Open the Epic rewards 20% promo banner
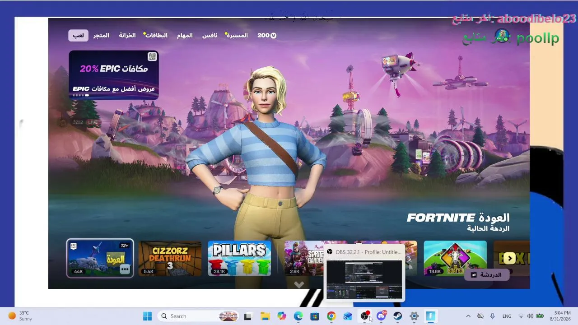578x325 pixels. coord(114,75)
